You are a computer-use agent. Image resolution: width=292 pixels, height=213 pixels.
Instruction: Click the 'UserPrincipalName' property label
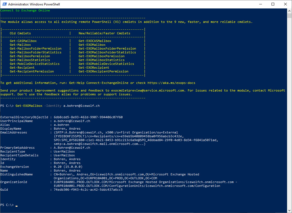[x=17, y=121]
